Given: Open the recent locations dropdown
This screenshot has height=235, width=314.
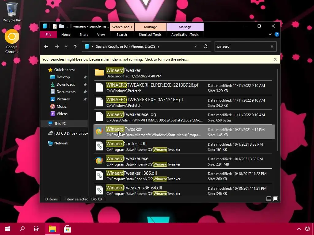Looking at the screenshot, I should point(66,47).
